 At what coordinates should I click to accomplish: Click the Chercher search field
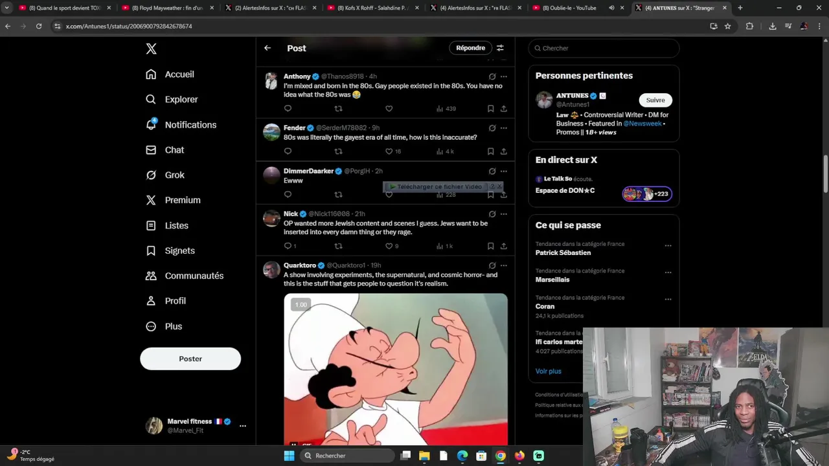click(604, 49)
